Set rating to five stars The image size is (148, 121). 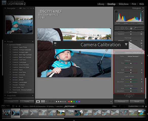tap(65, 102)
